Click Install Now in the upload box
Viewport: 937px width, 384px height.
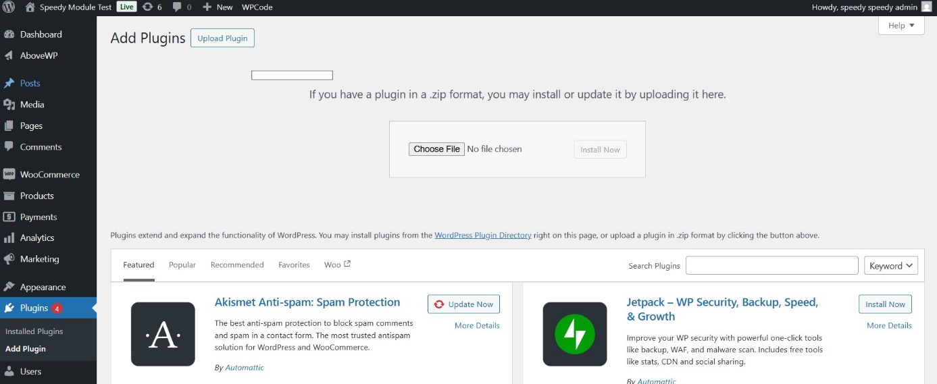coord(600,150)
